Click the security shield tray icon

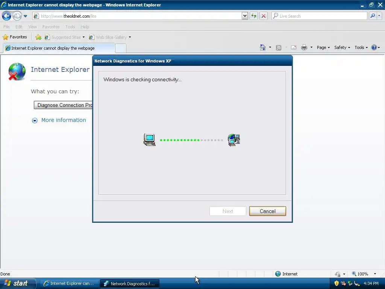336,283
